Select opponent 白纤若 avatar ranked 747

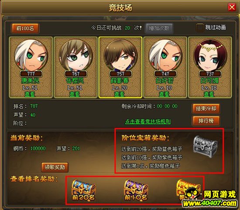[x=165, y=56]
